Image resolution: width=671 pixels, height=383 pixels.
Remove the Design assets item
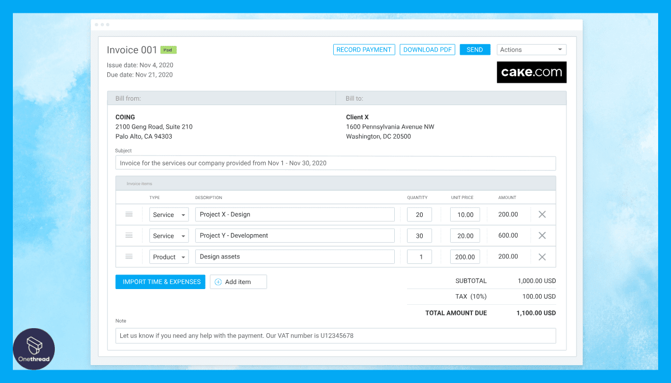click(542, 256)
